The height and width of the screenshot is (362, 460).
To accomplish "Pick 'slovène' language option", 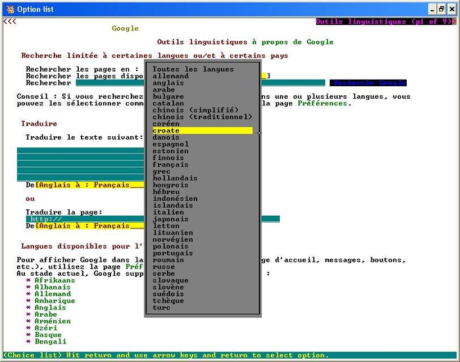I will [168, 288].
